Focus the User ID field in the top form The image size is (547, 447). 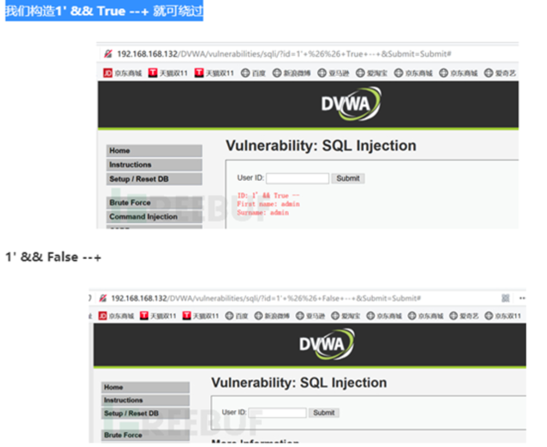(297, 178)
